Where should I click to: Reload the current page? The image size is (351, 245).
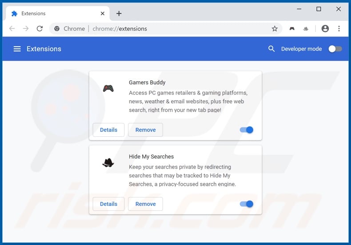[x=40, y=28]
